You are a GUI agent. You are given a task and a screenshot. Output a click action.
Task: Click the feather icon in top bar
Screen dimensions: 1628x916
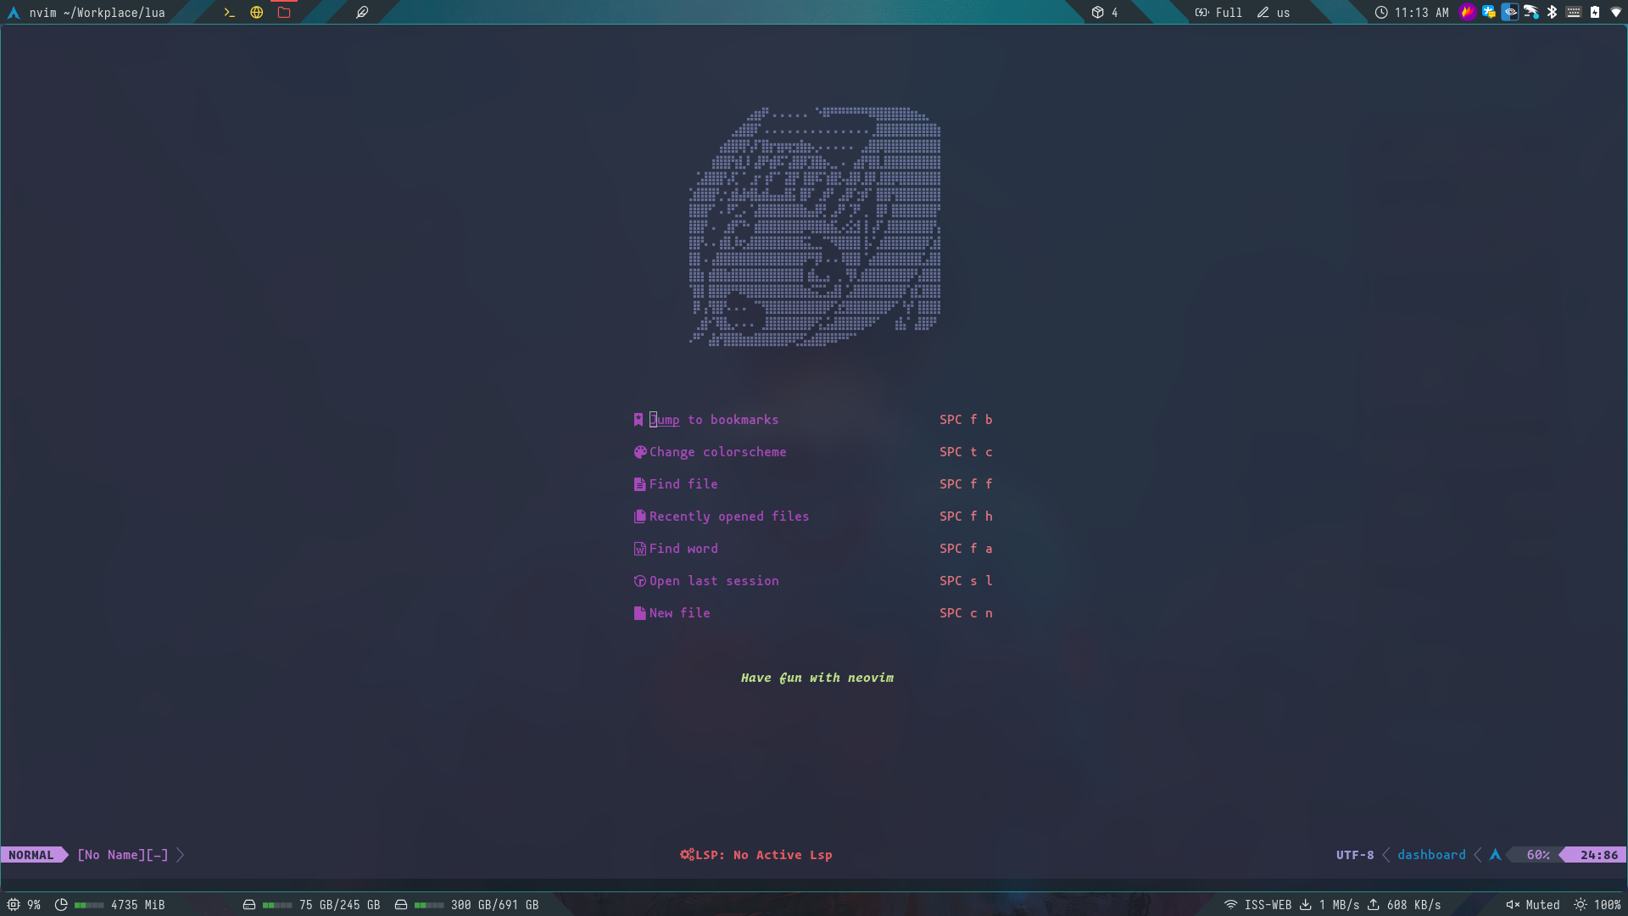point(362,13)
